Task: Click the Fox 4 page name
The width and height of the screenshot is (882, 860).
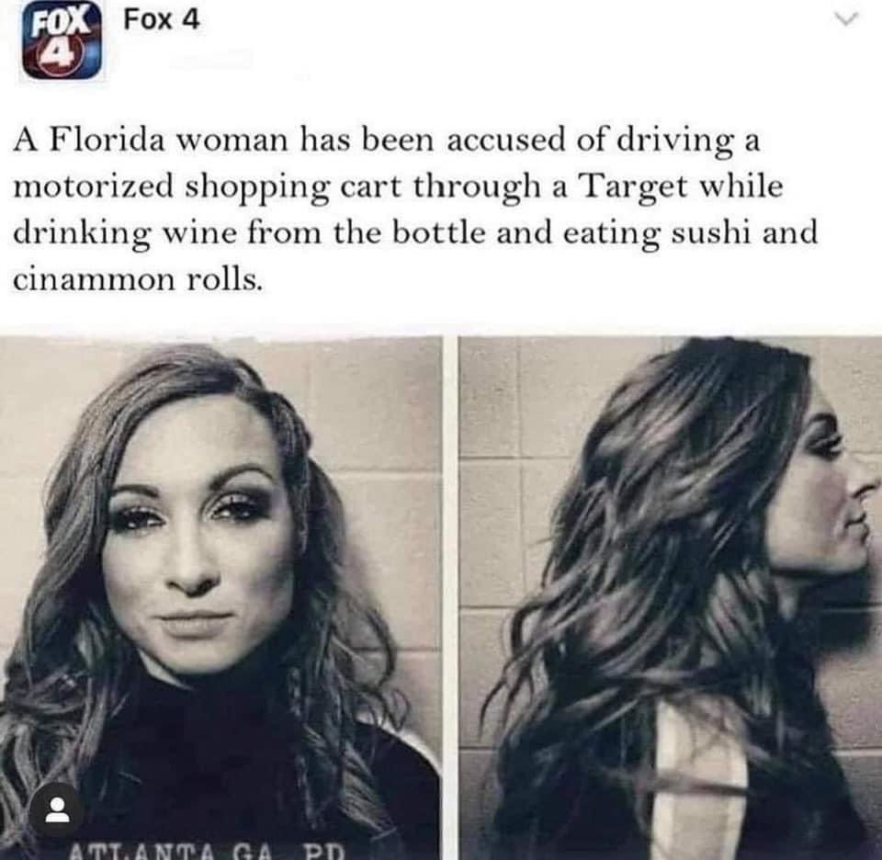Action: point(161,20)
